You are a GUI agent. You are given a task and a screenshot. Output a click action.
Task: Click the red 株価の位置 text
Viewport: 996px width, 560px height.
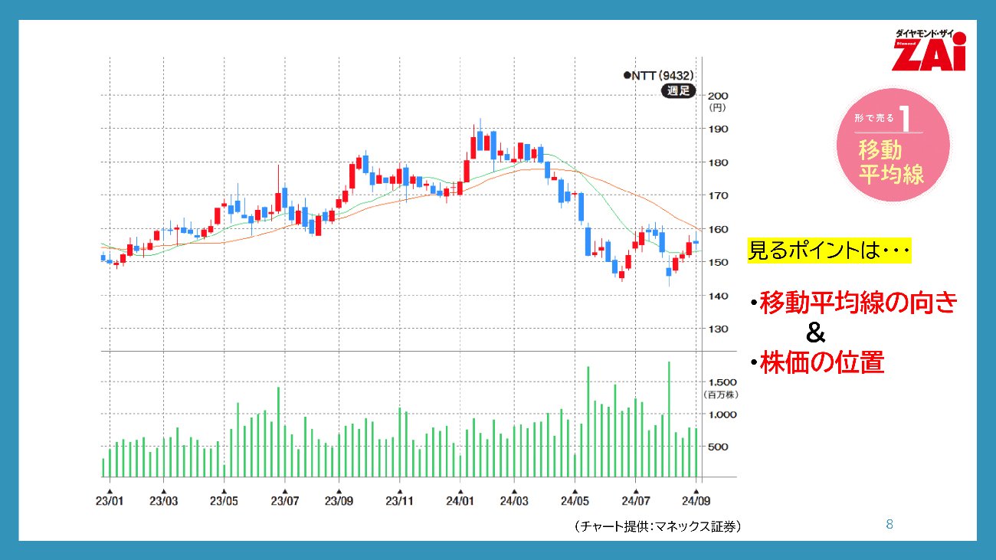pos(821,362)
